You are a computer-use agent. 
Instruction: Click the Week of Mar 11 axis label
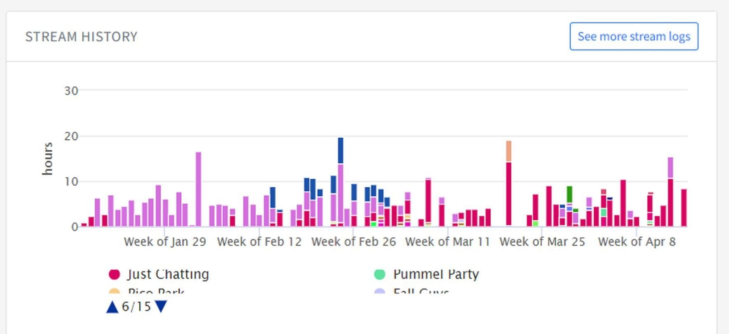[x=447, y=242]
